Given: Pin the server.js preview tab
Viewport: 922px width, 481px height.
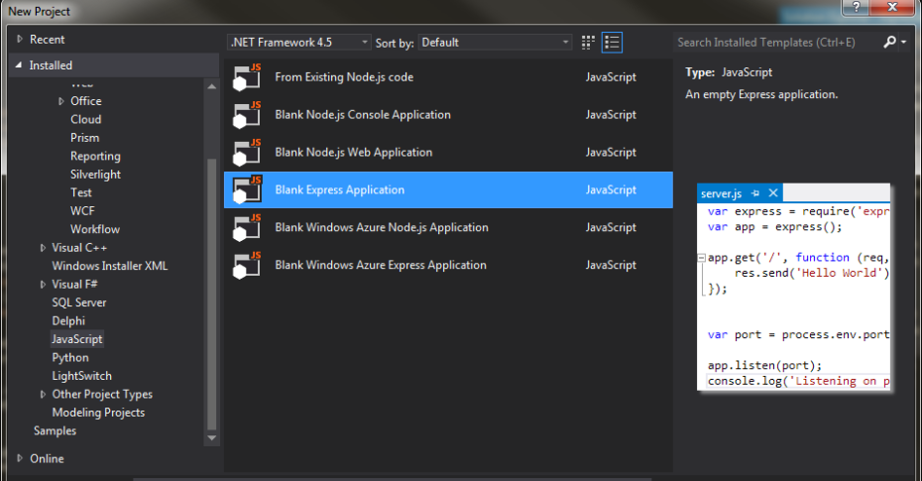Looking at the screenshot, I should 755,193.
